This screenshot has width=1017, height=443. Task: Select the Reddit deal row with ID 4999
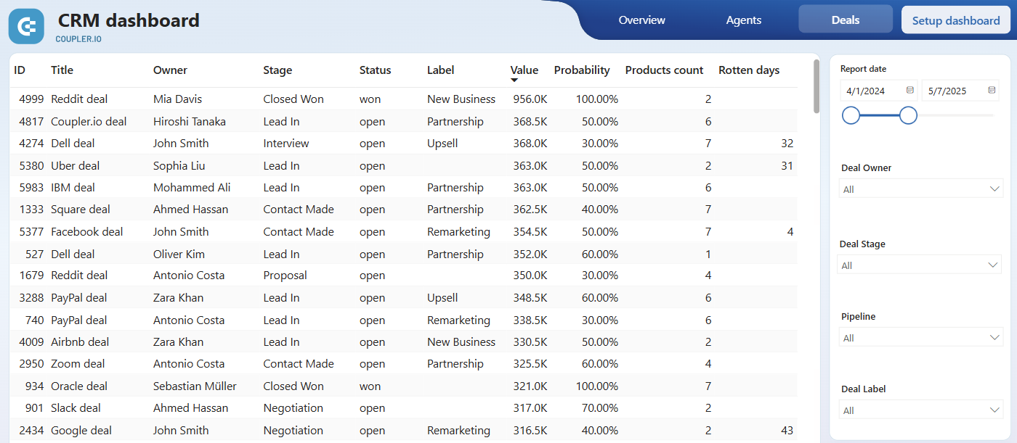(x=404, y=99)
